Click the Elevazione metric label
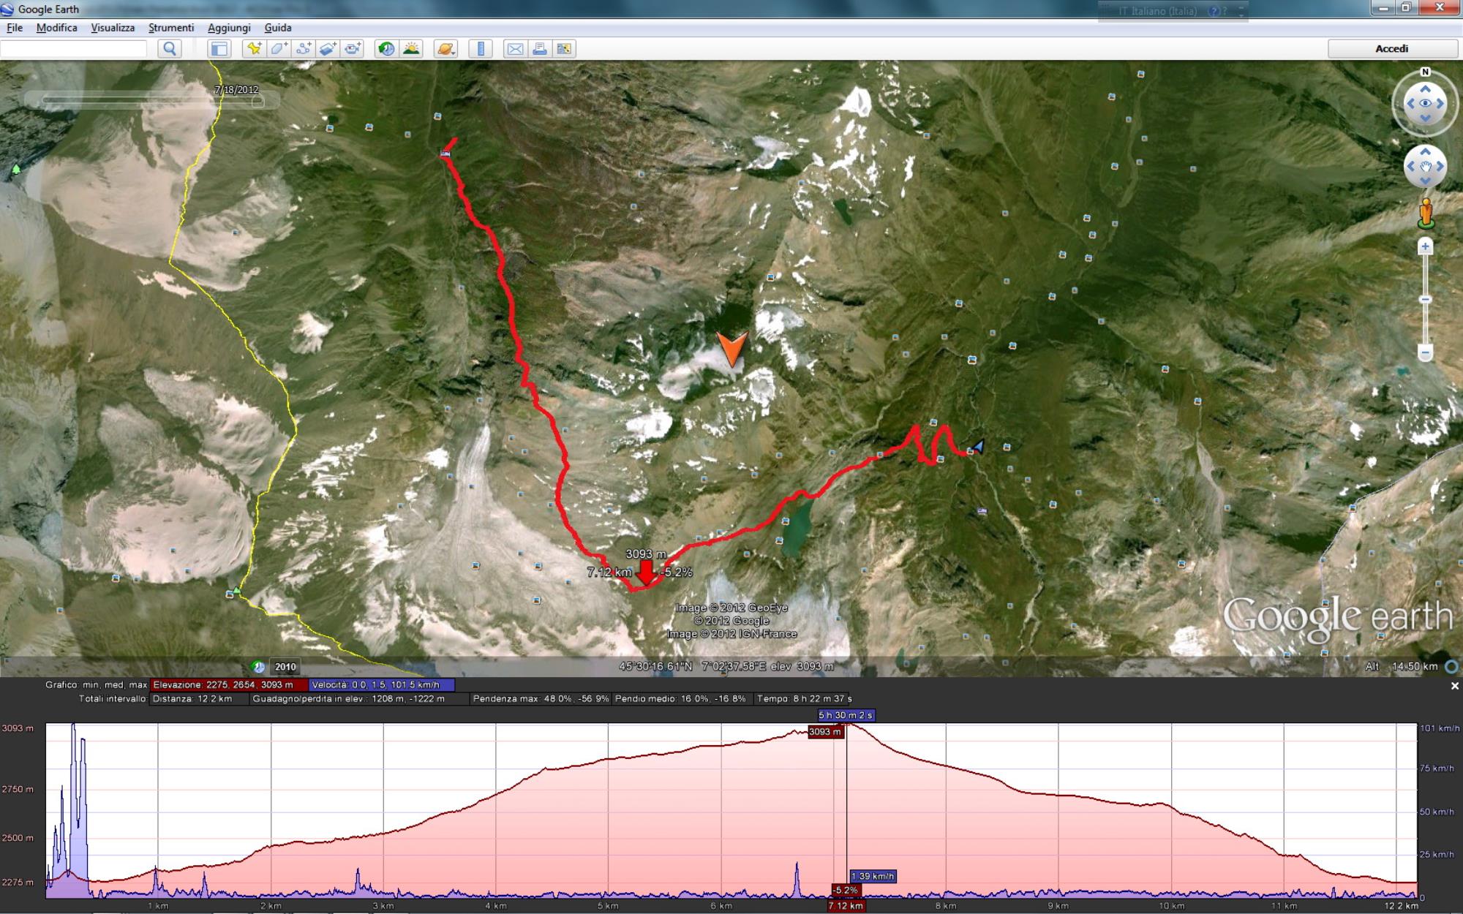Image resolution: width=1463 pixels, height=914 pixels. tap(228, 685)
